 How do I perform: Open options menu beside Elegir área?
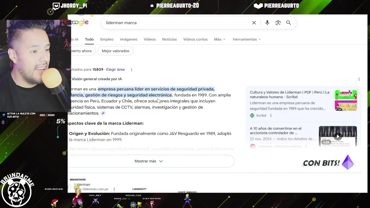(131, 70)
